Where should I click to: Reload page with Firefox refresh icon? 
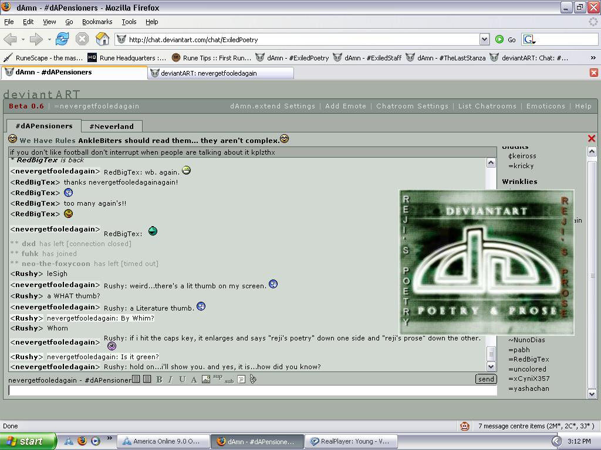coord(62,39)
